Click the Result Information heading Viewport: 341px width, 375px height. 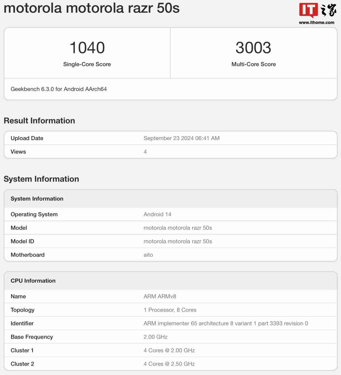tap(39, 121)
